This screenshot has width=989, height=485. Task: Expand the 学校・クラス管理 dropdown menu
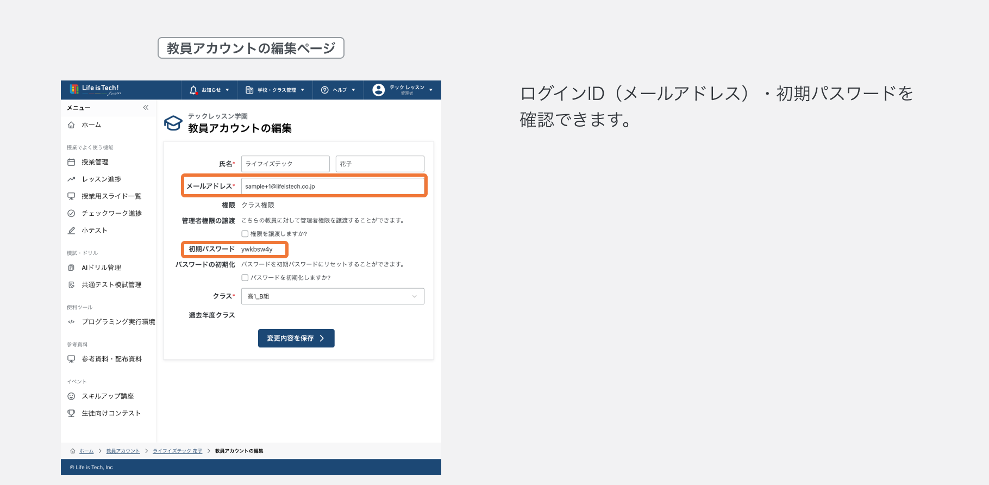pos(275,90)
